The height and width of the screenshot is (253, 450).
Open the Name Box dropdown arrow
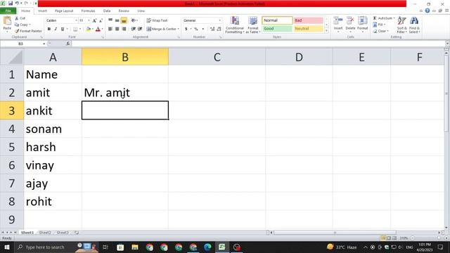pos(44,44)
